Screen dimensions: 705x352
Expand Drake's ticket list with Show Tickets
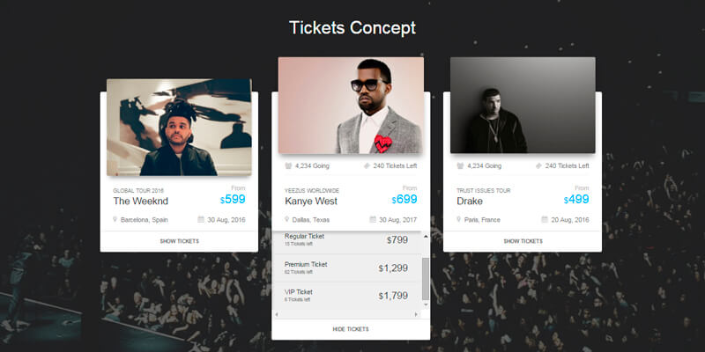tap(523, 241)
